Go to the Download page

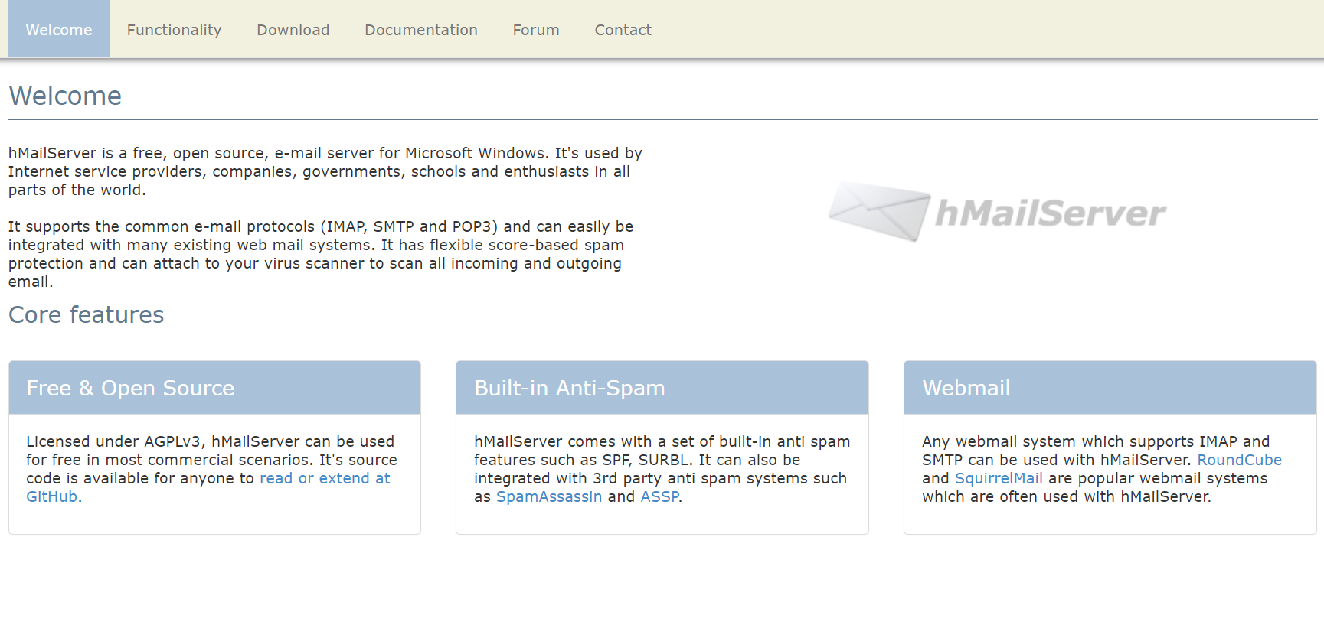[293, 30]
